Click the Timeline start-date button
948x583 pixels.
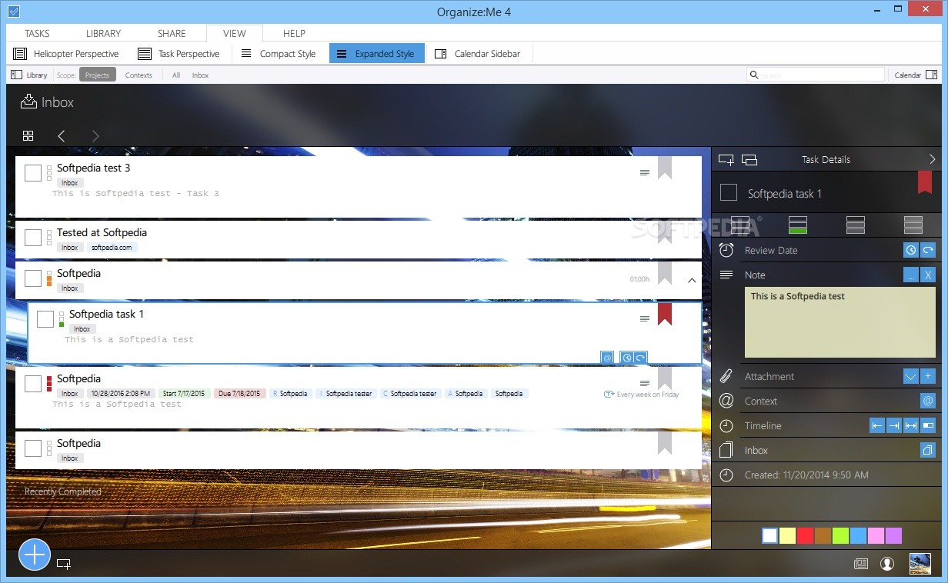(x=877, y=425)
